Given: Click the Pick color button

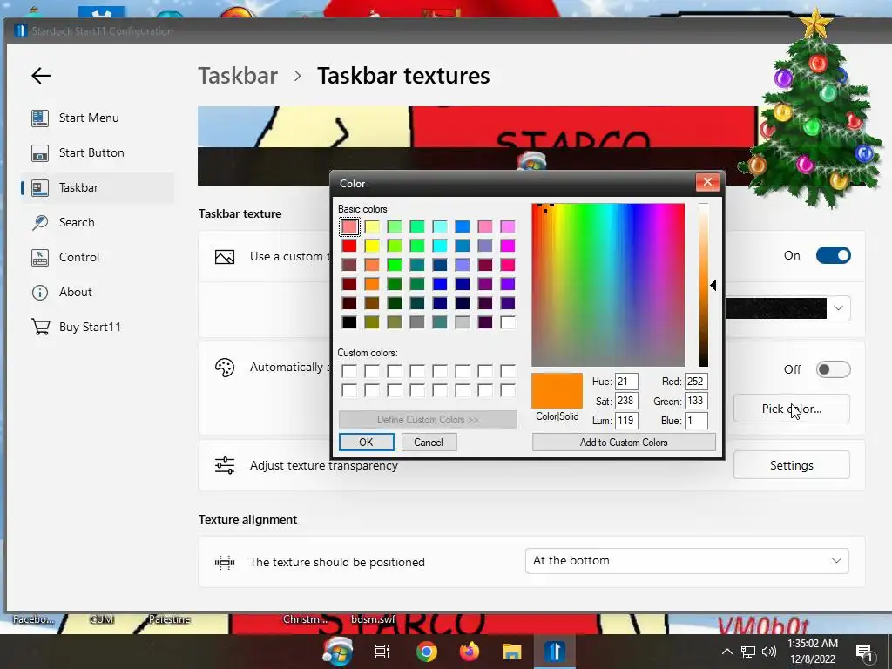Looking at the screenshot, I should pos(791,409).
